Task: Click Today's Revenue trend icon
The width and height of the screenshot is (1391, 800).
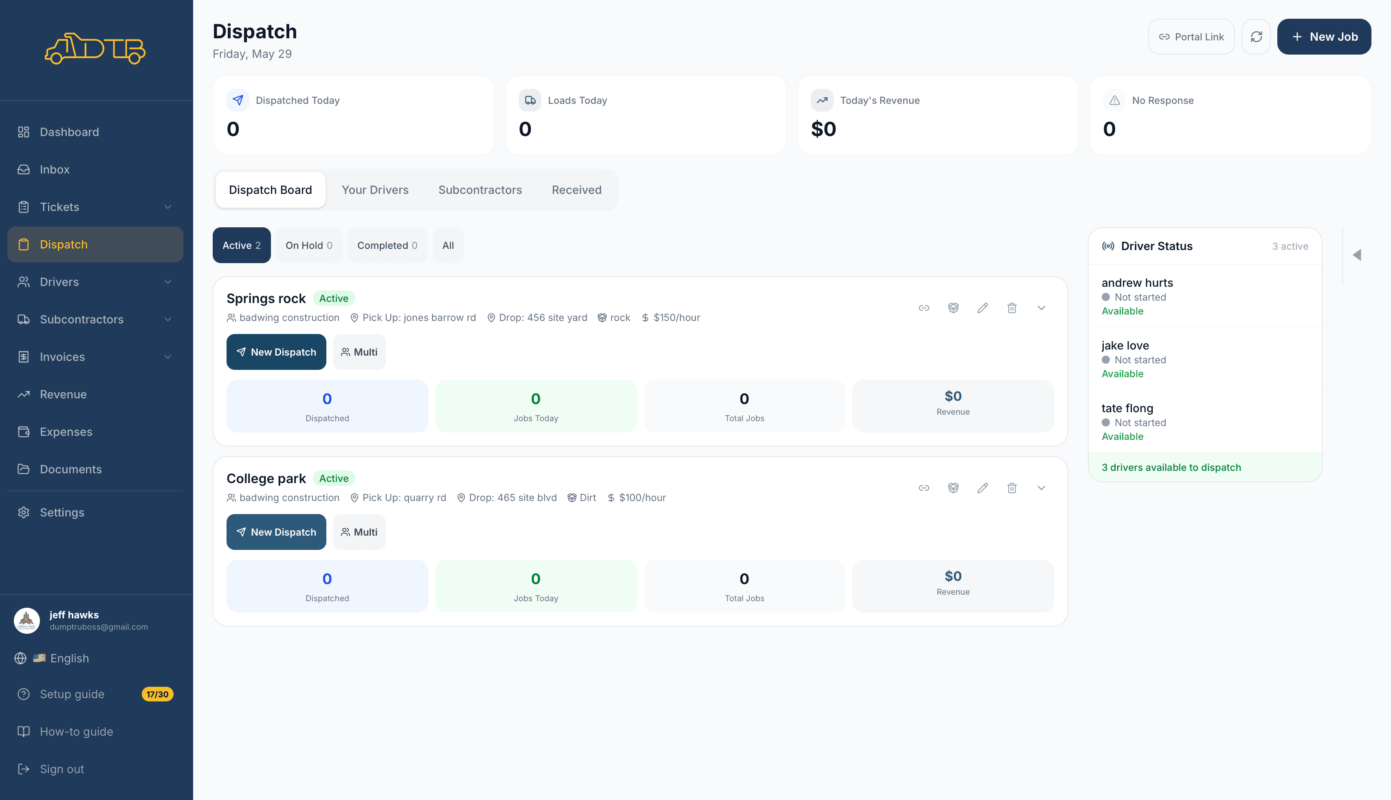Action: point(822,100)
